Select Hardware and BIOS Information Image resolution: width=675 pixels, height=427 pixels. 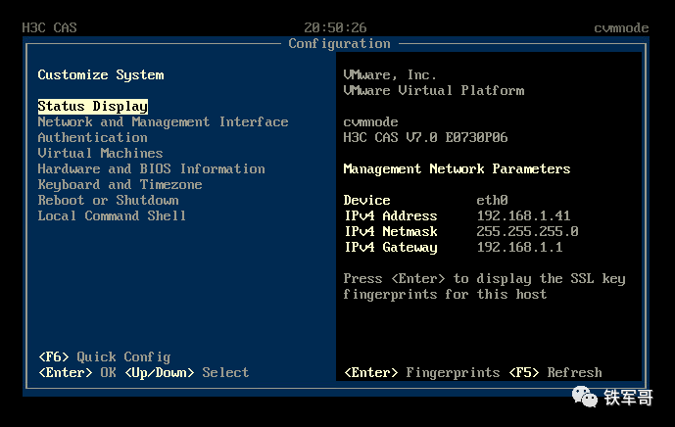click(151, 169)
